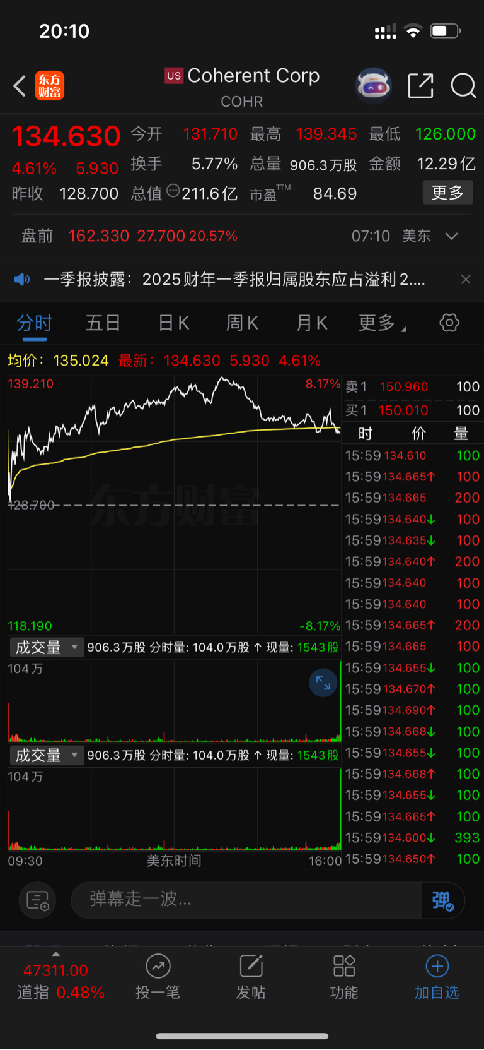This screenshot has height=1050, width=484.
Task: Tap the 弹幕走一波 input field
Action: coord(246,900)
